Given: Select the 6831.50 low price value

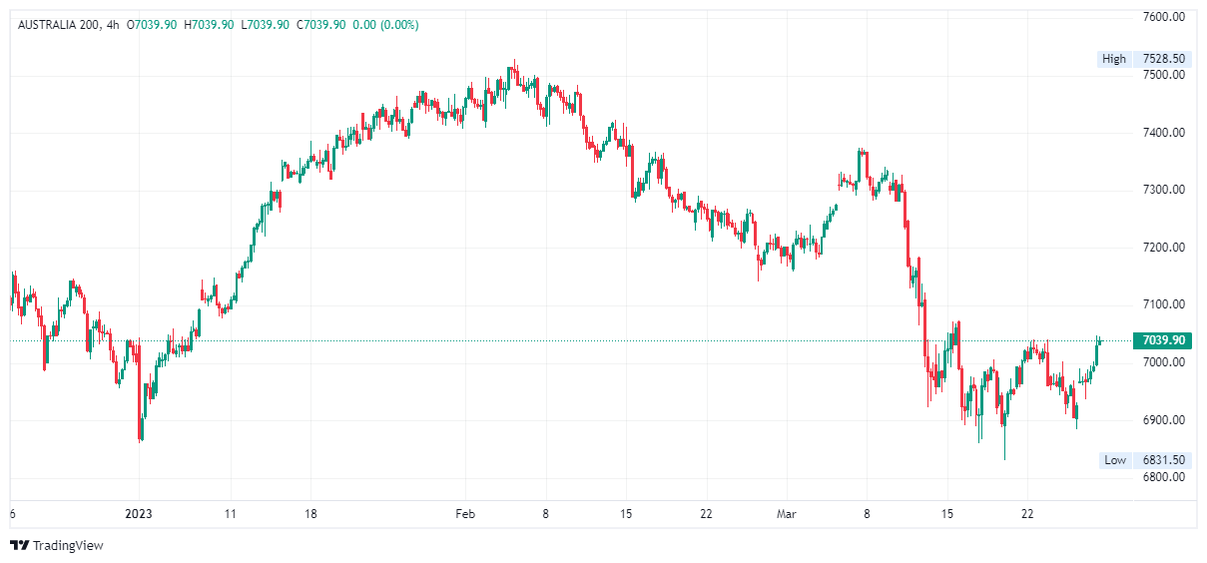Looking at the screenshot, I should 1163,460.
